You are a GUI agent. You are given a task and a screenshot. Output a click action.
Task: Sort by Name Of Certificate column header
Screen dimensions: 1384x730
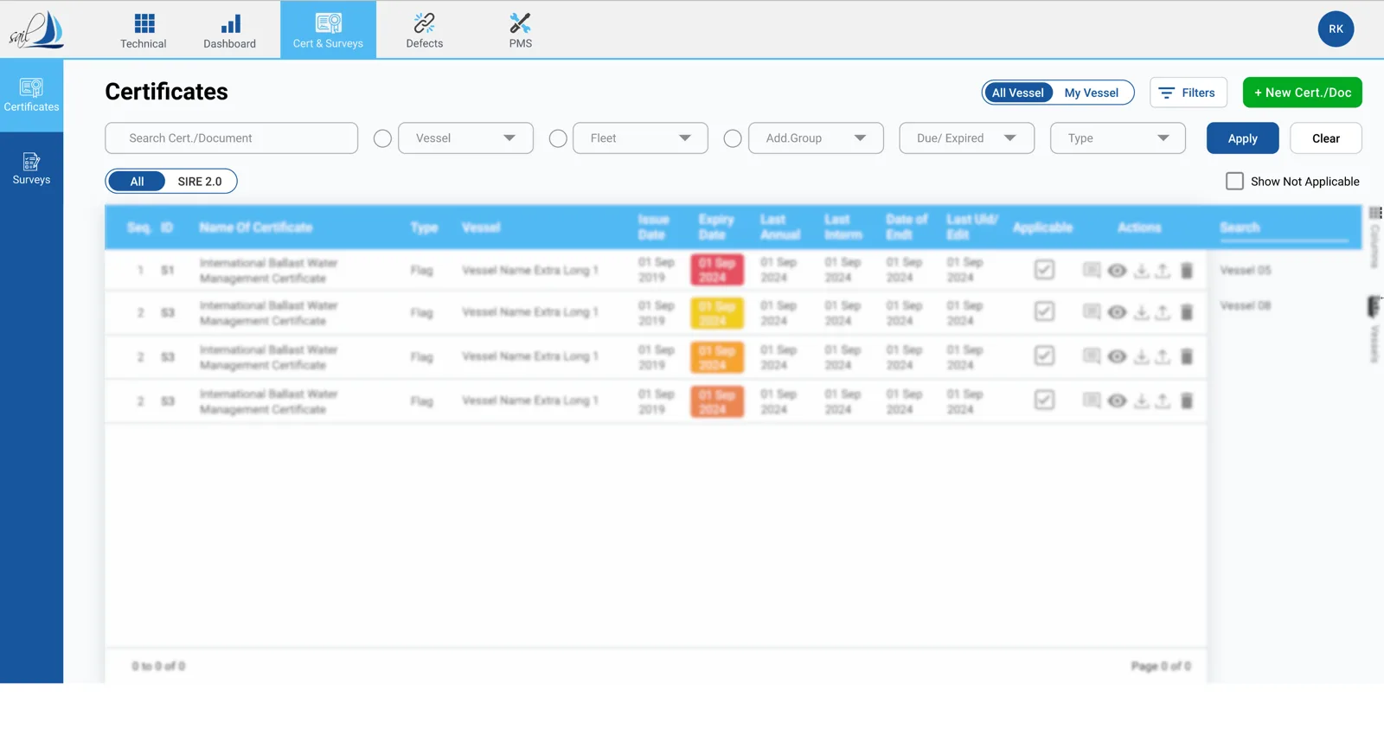(x=256, y=227)
